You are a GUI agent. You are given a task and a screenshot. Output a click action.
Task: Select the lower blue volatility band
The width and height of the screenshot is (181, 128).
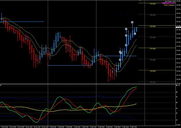[x=69, y=123]
